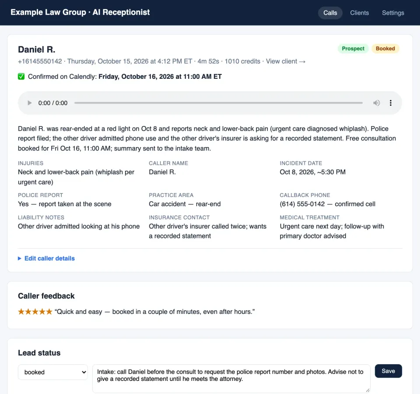Switch to the Calls tab

point(330,13)
